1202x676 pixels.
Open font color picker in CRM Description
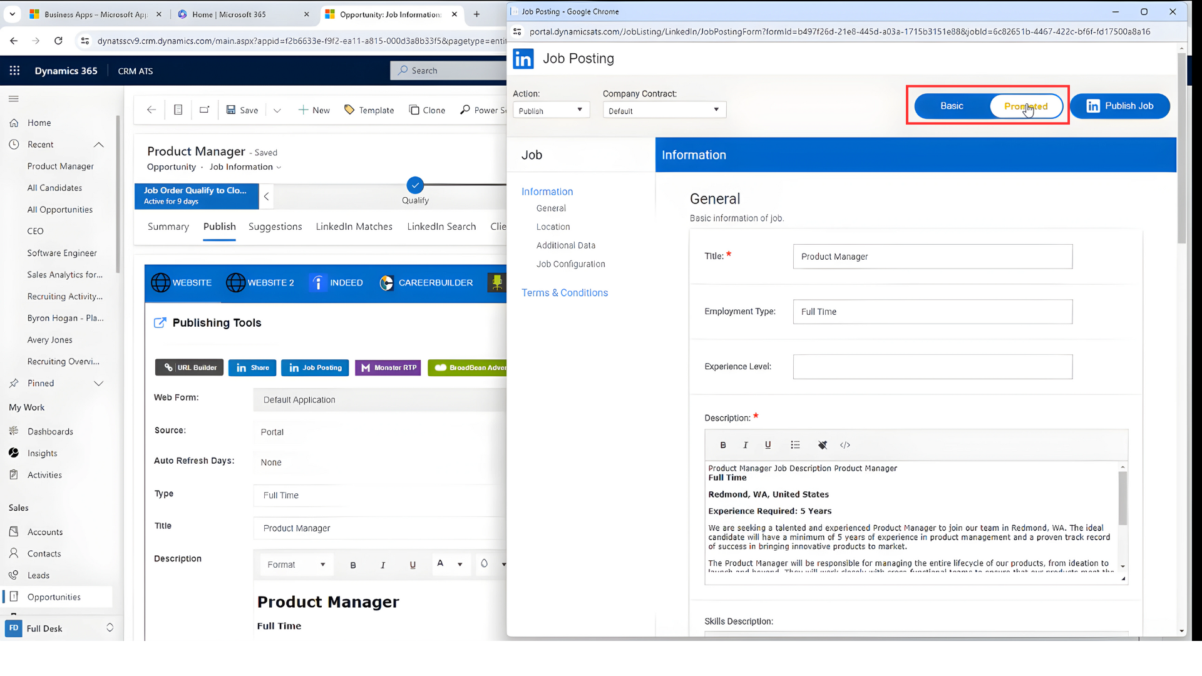click(450, 565)
